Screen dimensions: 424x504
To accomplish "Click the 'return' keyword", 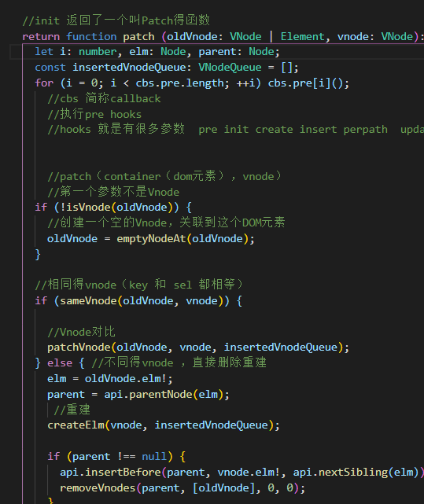I will [x=41, y=37].
